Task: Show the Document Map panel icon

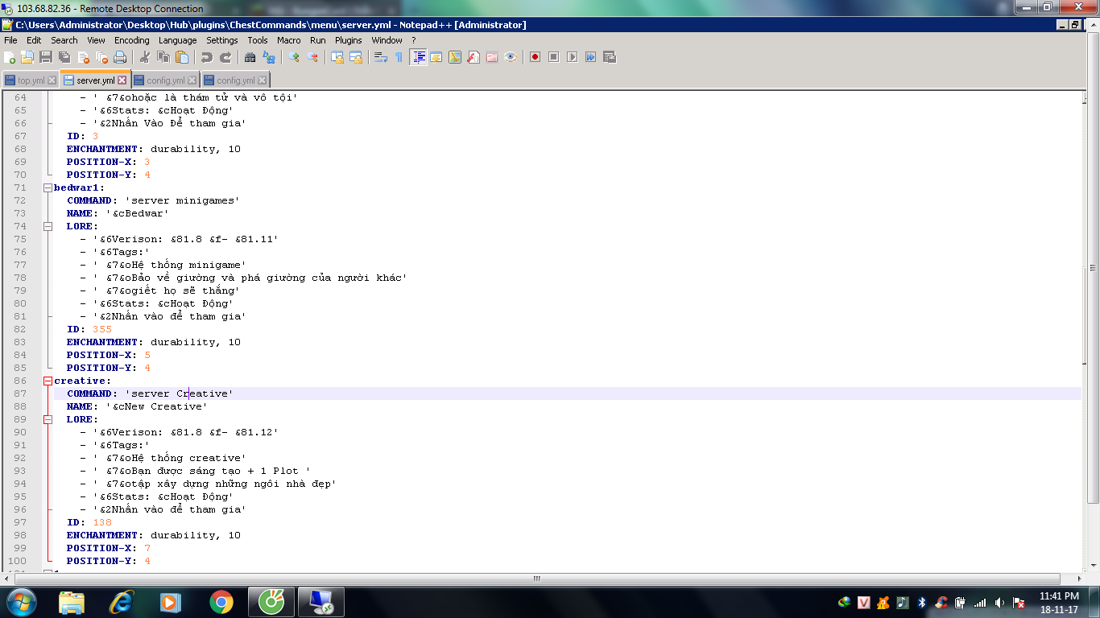Action: (455, 57)
